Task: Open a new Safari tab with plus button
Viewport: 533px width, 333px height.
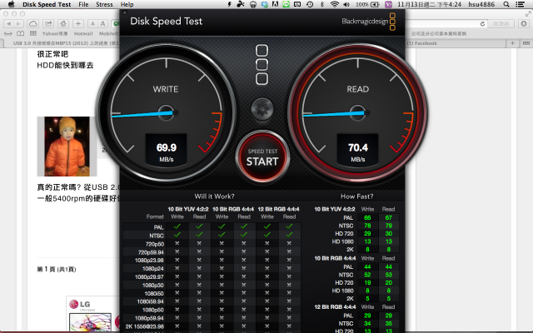Action: tap(512, 43)
